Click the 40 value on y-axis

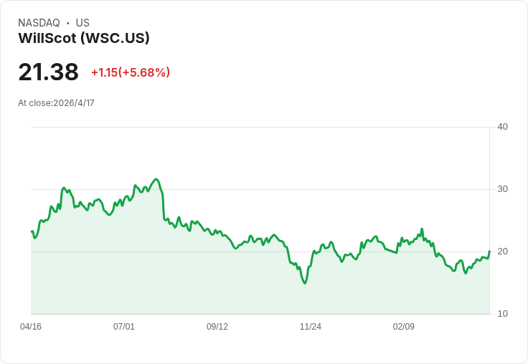pos(502,127)
